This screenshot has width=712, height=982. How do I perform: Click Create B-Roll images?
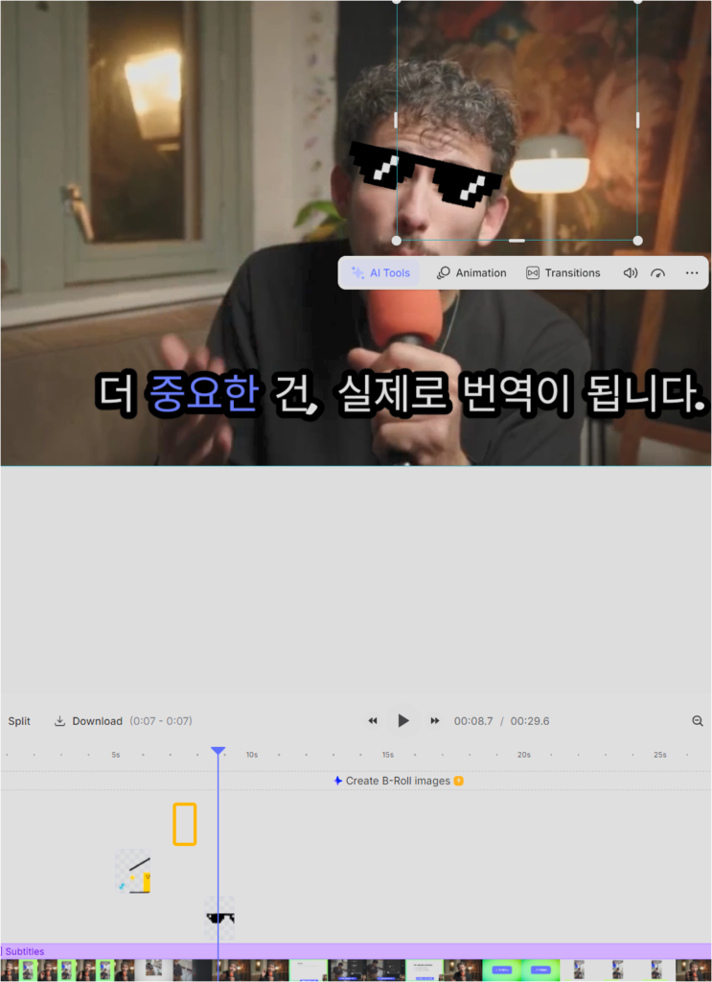(x=398, y=781)
